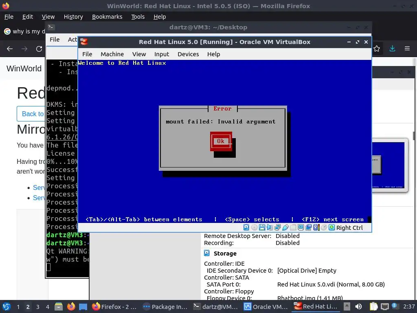Open the View menu in VirtualBox window
This screenshot has height=313, width=417.
139,54
